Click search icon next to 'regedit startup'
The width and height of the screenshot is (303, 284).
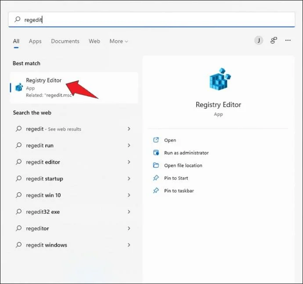point(18,179)
